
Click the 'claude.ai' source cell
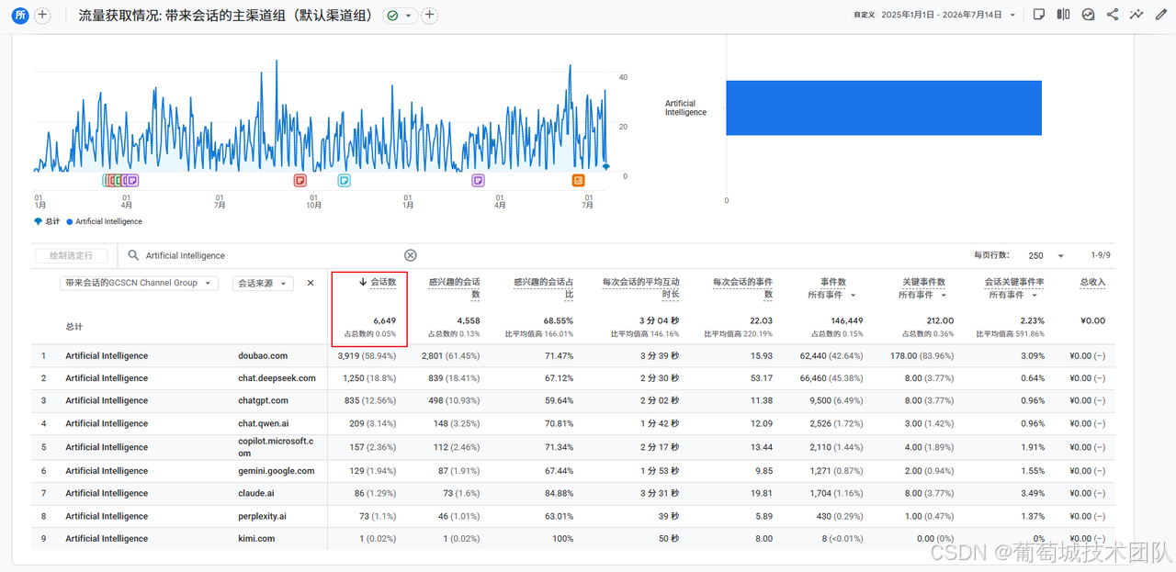pyautogui.click(x=256, y=493)
